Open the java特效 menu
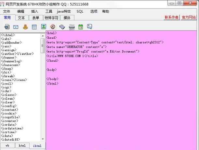199x150 pixels. coord(64,11)
